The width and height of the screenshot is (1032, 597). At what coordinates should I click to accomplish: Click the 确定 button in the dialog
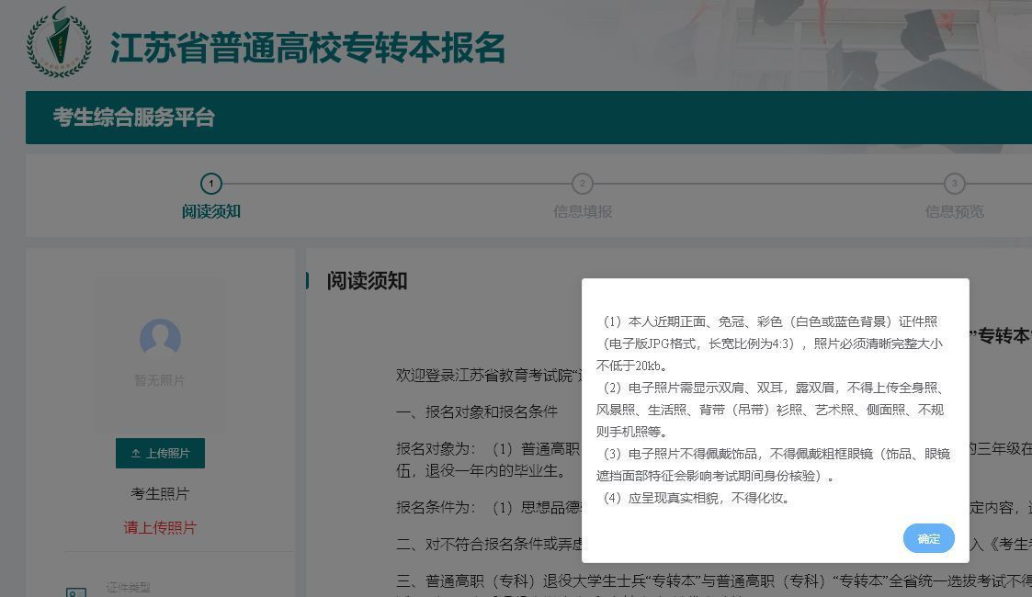pos(928,538)
